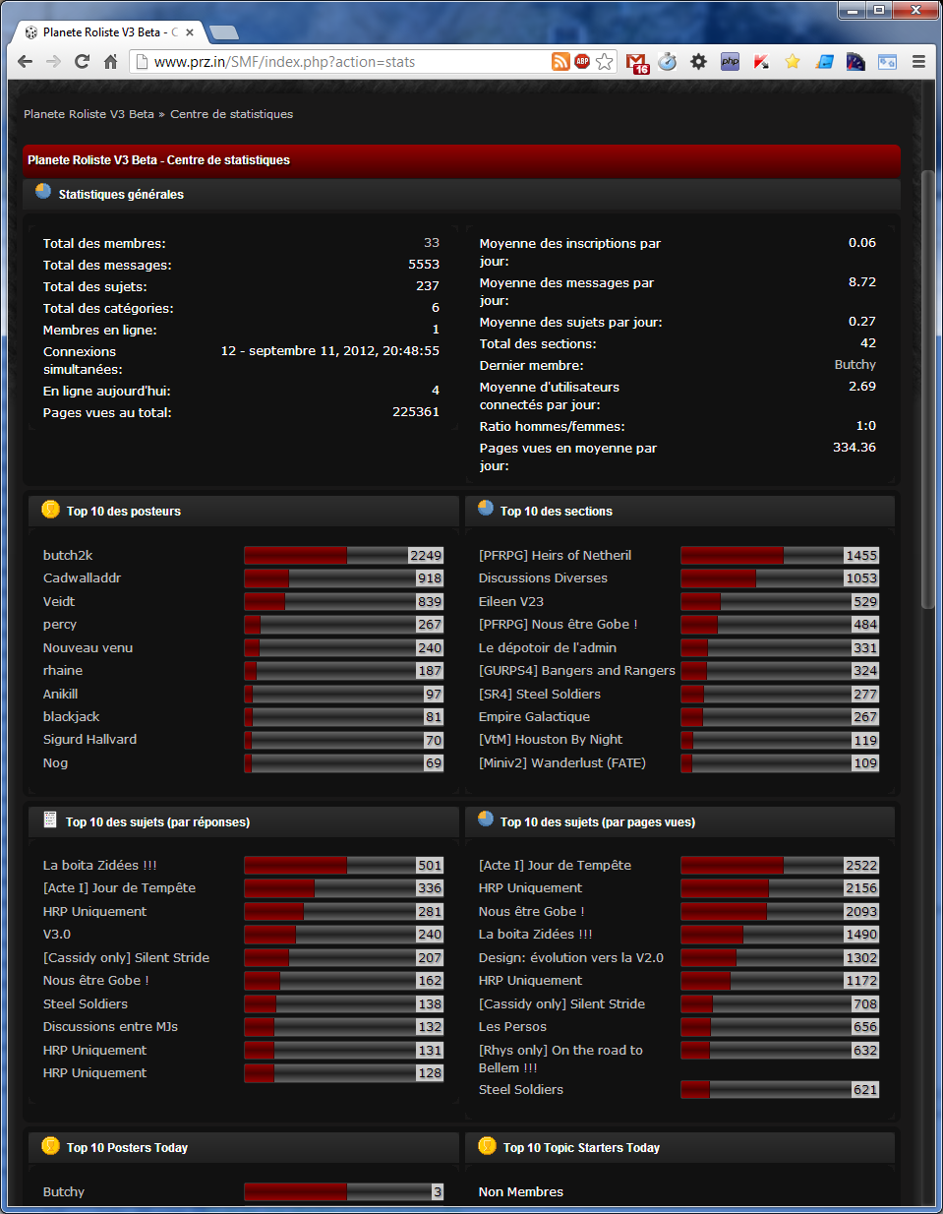The image size is (943, 1214).
Task: Open the La boita Zidées topic link
Action: [x=99, y=866]
